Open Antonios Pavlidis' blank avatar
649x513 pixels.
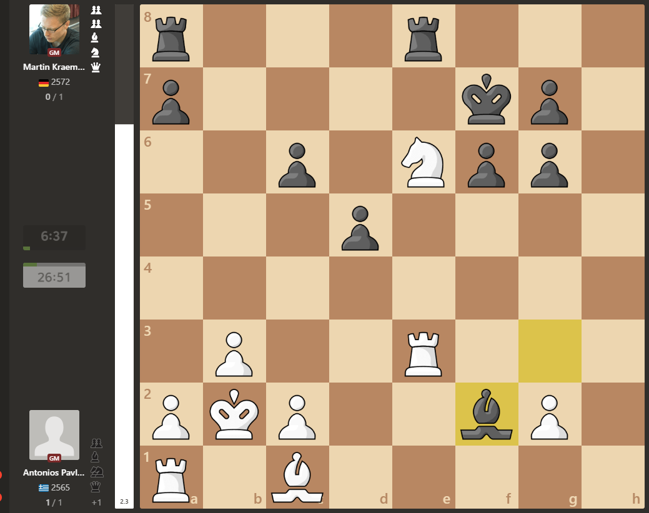54,435
